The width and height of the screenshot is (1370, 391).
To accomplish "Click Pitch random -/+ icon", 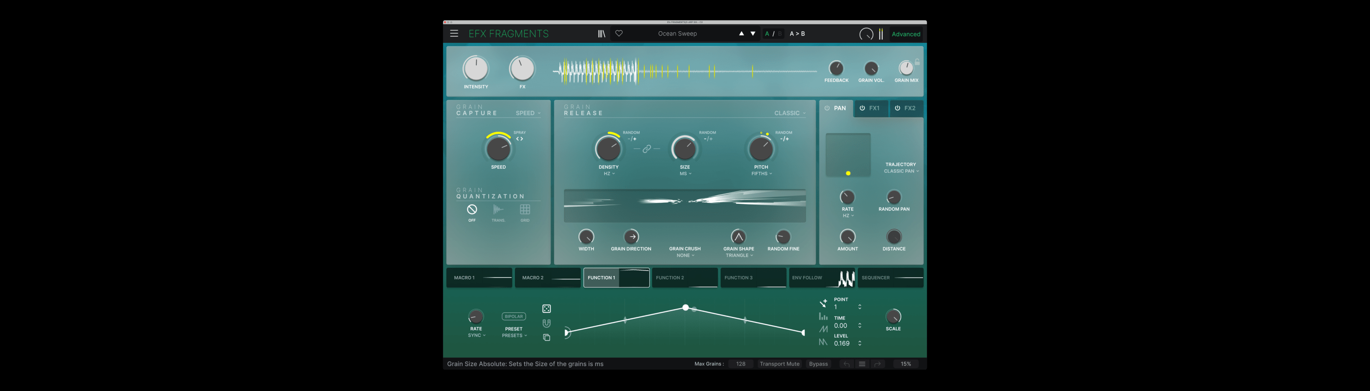I will [785, 138].
